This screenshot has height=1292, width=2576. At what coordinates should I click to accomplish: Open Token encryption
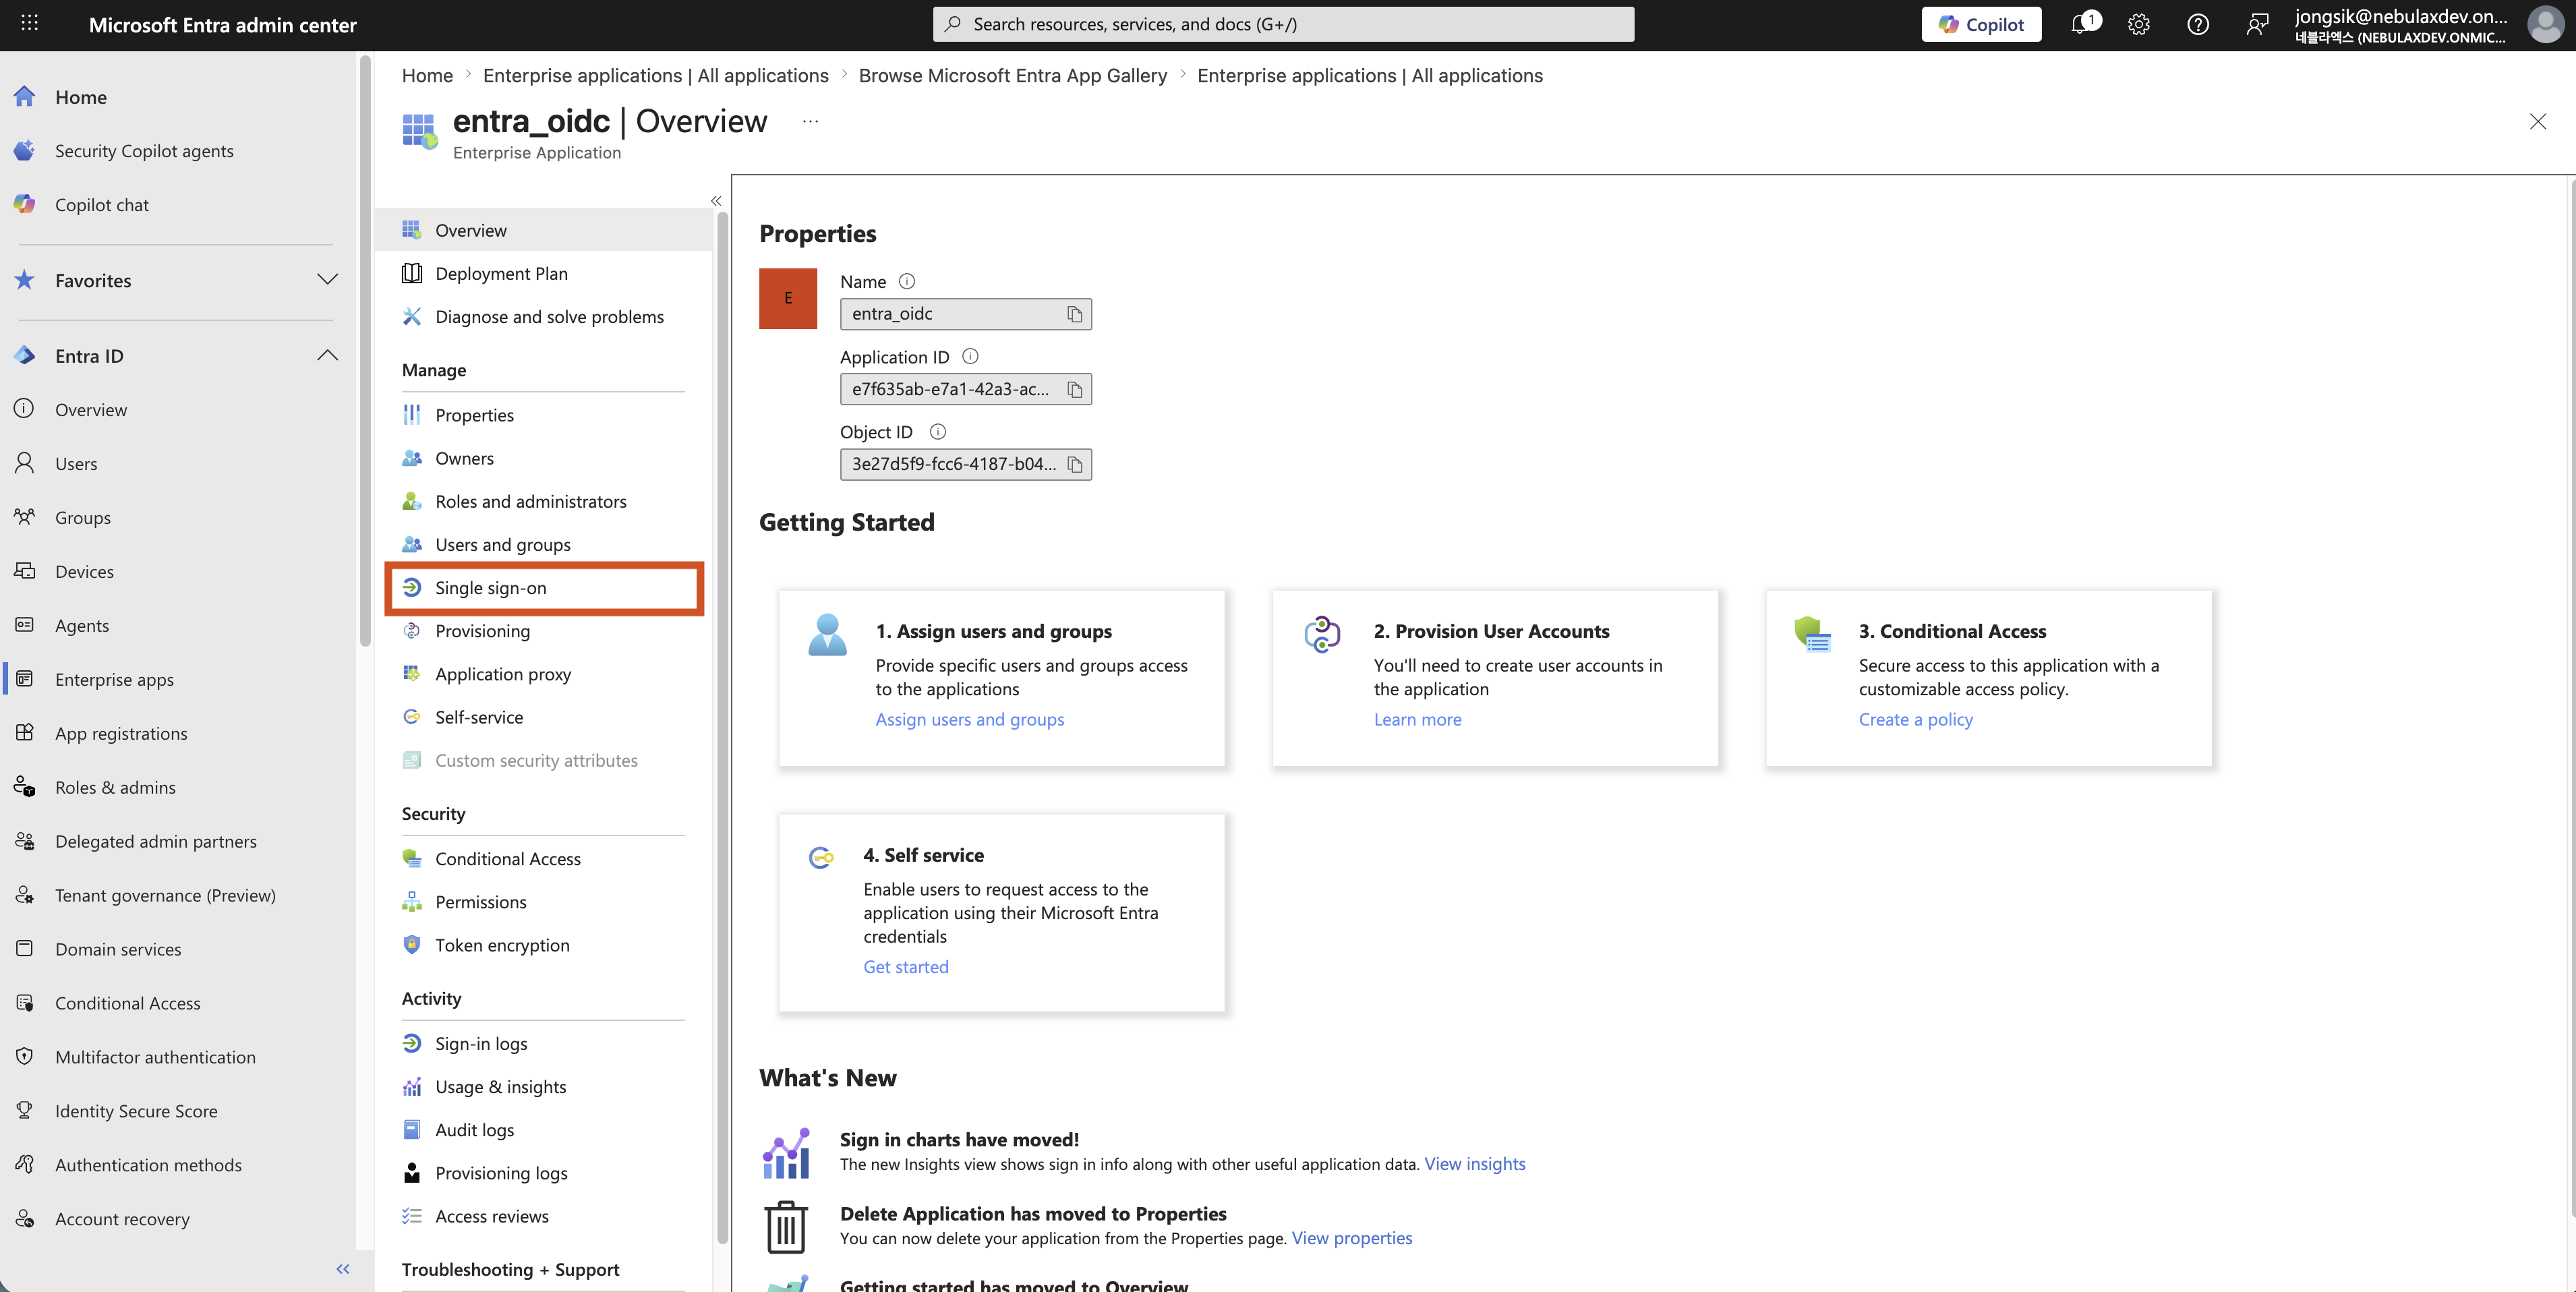tap(502, 945)
